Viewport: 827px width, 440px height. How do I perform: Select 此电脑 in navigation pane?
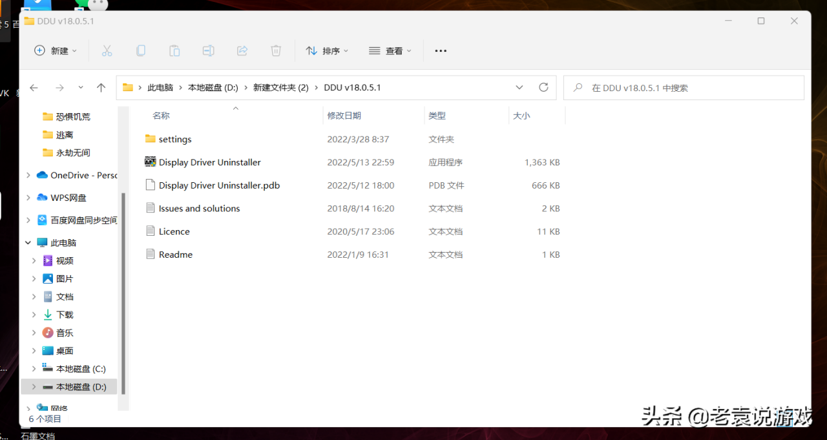point(63,243)
